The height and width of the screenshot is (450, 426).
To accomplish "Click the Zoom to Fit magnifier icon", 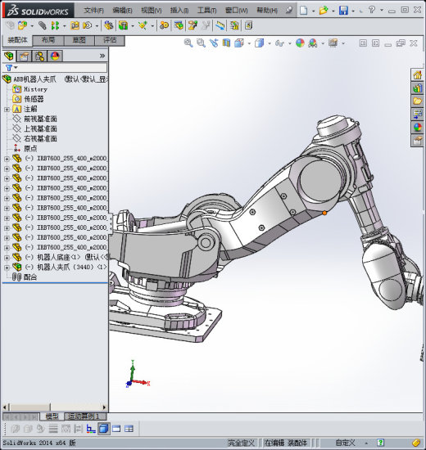I will pos(188,43).
